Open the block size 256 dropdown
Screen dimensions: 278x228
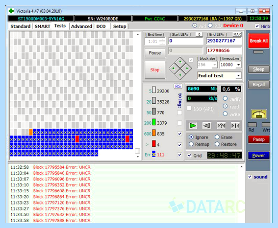click(x=215, y=65)
